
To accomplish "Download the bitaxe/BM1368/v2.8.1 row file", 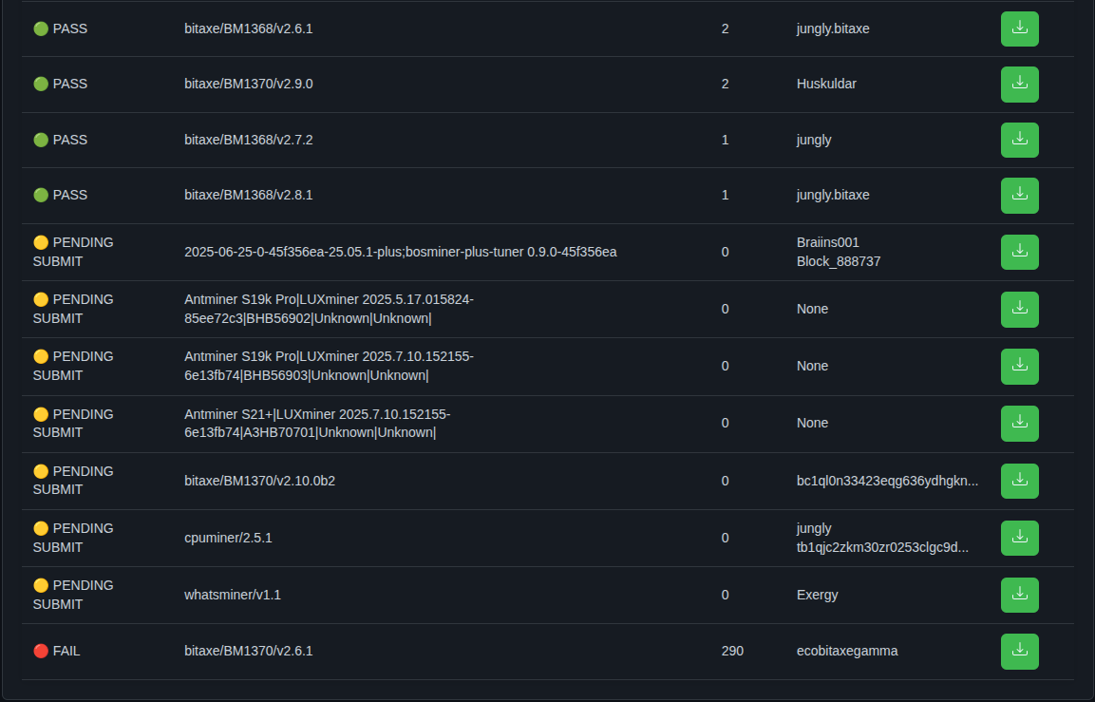I will pyautogui.click(x=1020, y=195).
